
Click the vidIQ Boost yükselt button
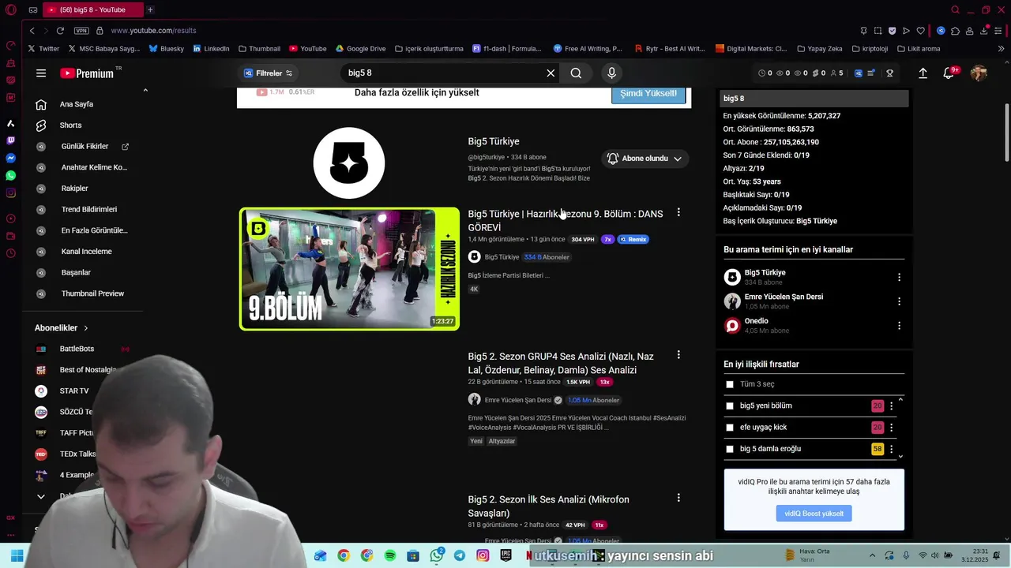click(814, 514)
